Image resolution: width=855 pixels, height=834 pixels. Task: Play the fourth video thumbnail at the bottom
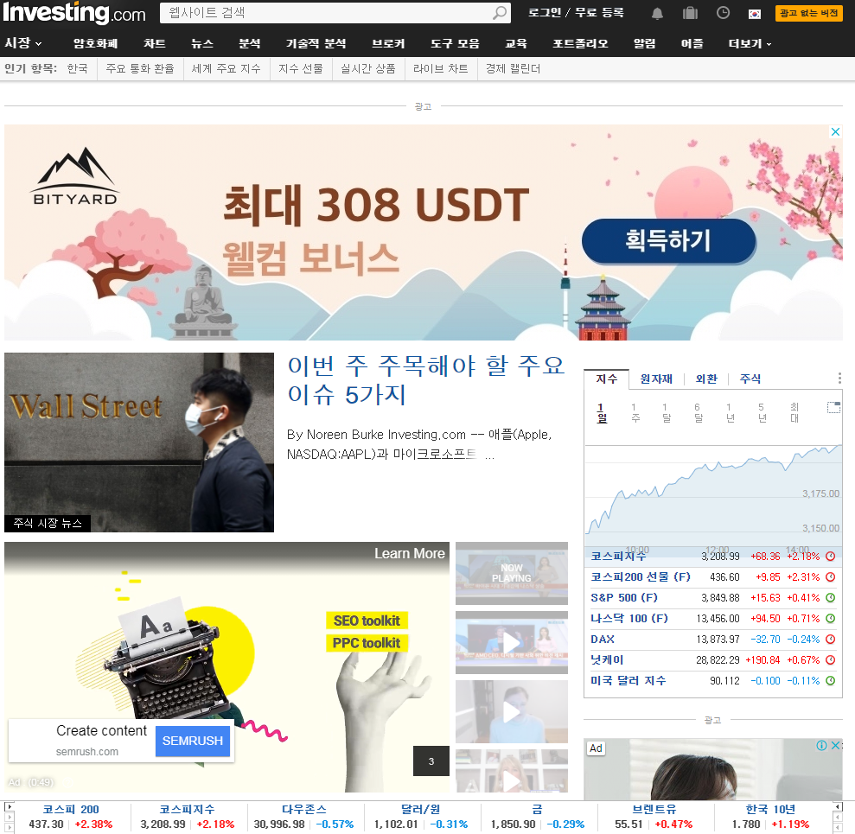pos(512,771)
